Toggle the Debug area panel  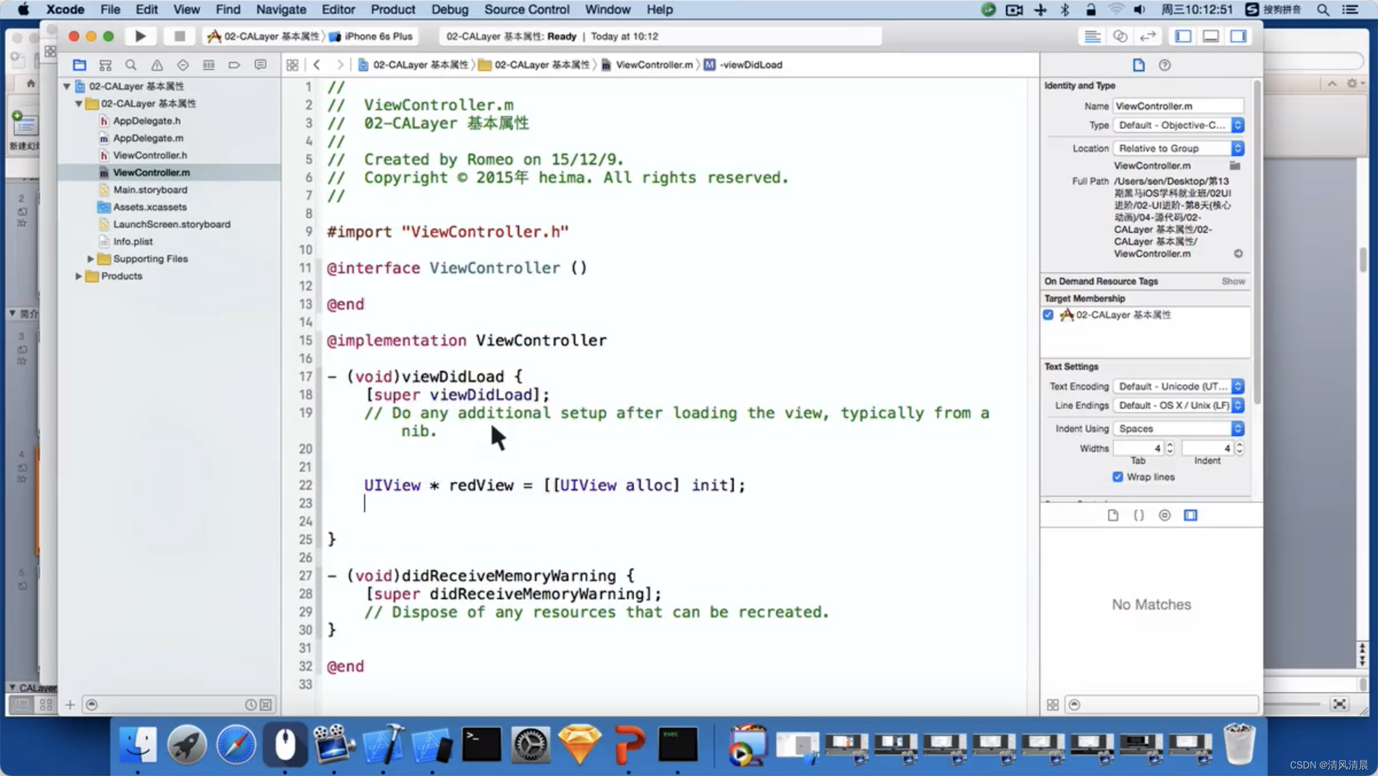point(1211,36)
